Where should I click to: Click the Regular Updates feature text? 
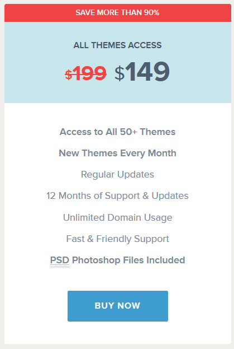[117, 175]
